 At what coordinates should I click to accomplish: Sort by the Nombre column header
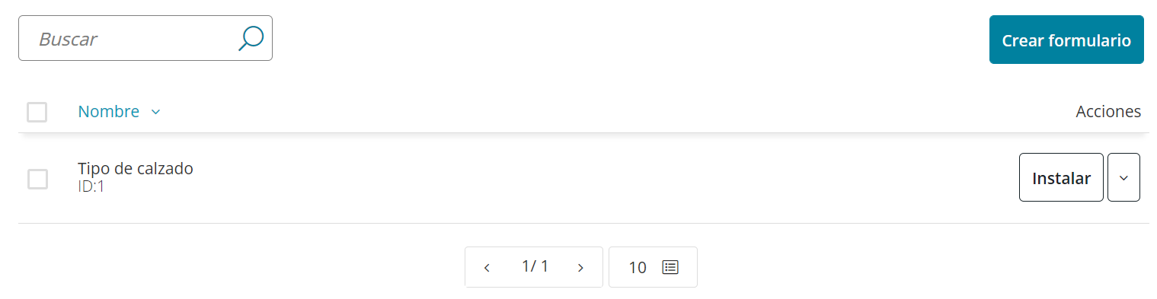[108, 112]
